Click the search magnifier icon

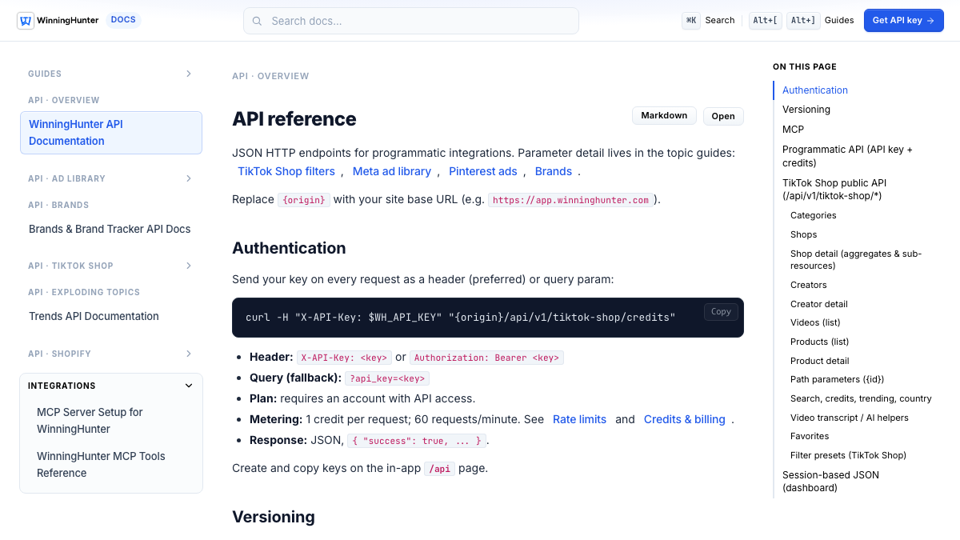click(257, 21)
